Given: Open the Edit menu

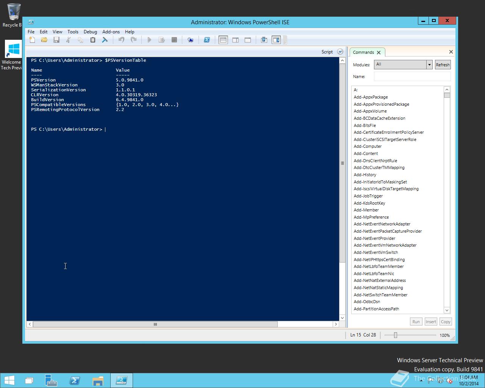Looking at the screenshot, I should pyautogui.click(x=44, y=32).
